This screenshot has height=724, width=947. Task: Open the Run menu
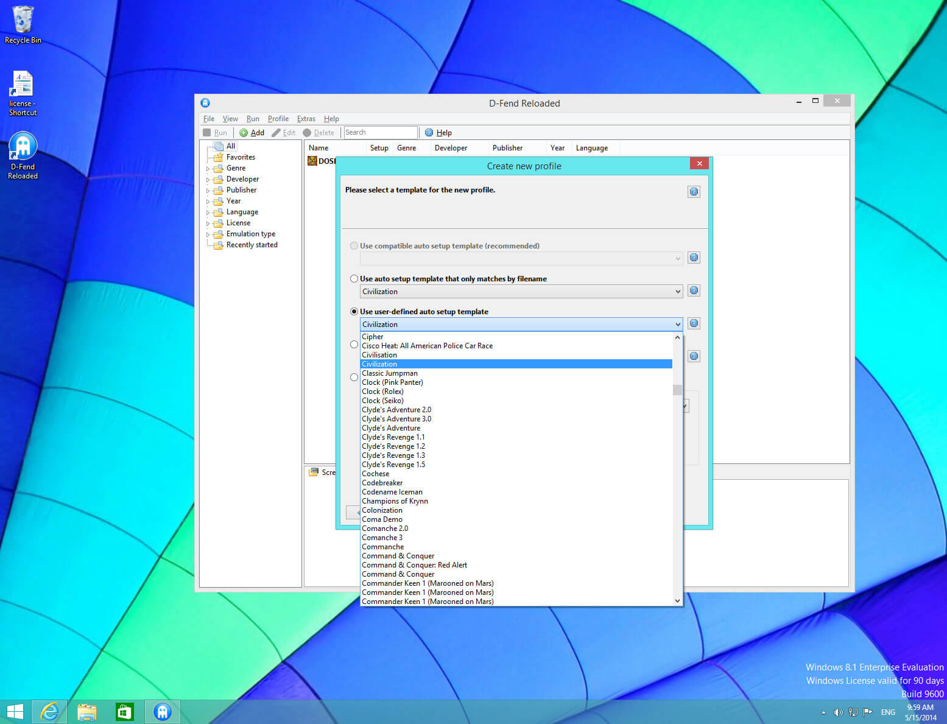(x=253, y=119)
